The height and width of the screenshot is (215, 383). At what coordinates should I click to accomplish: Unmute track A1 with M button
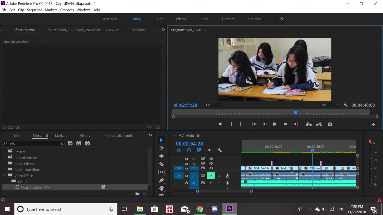(211, 176)
